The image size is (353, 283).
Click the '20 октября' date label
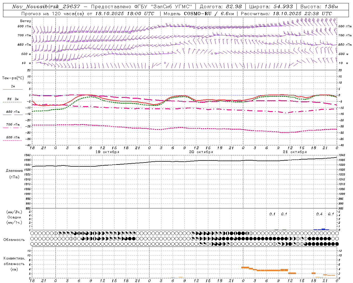[201, 152]
